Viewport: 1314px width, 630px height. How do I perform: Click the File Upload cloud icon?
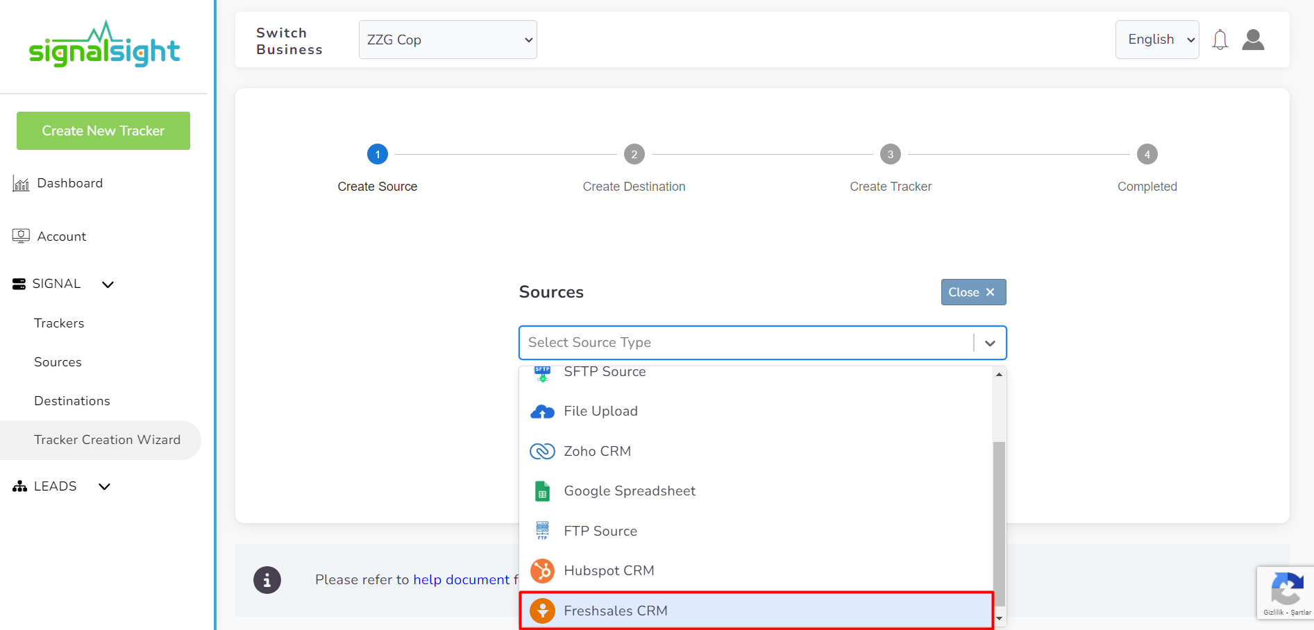pos(542,411)
